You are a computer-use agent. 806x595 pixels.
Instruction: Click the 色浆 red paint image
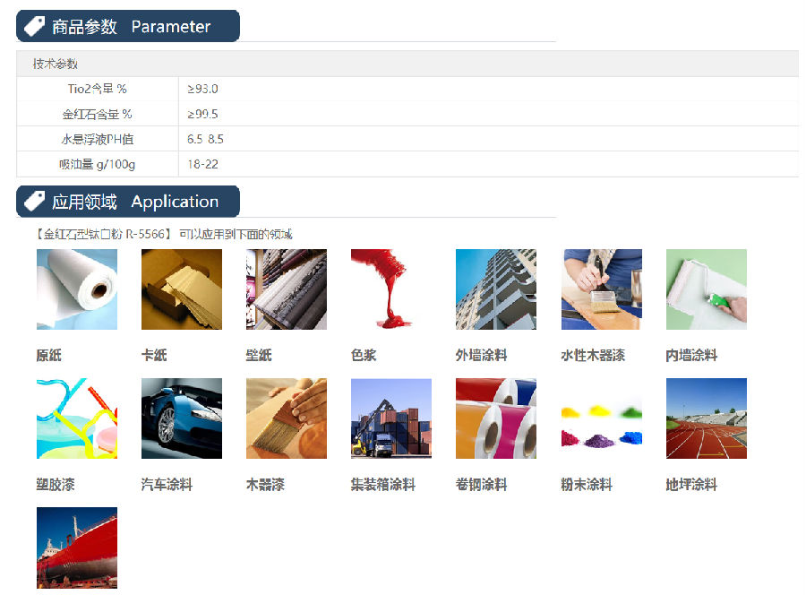point(390,289)
